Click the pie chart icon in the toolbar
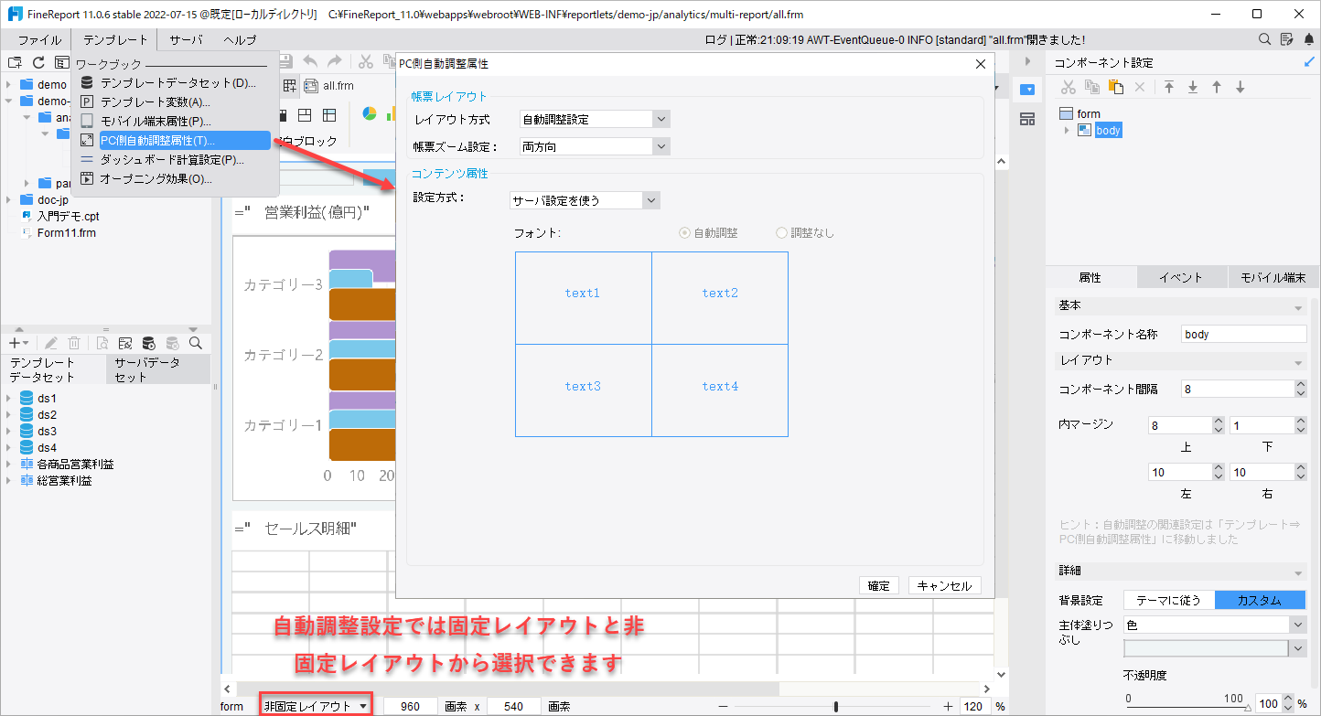The width and height of the screenshot is (1321, 716). pyautogui.click(x=370, y=114)
